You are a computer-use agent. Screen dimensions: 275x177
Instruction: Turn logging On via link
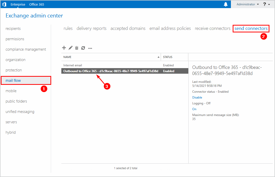pyautogui.click(x=194, y=109)
